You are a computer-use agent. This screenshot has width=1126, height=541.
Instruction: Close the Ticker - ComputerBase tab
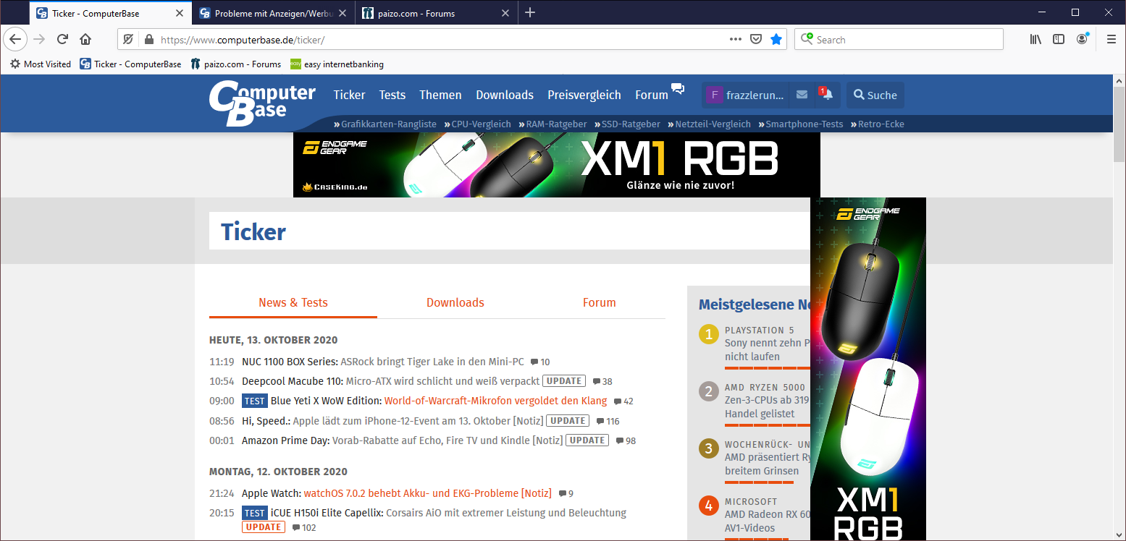tap(179, 13)
